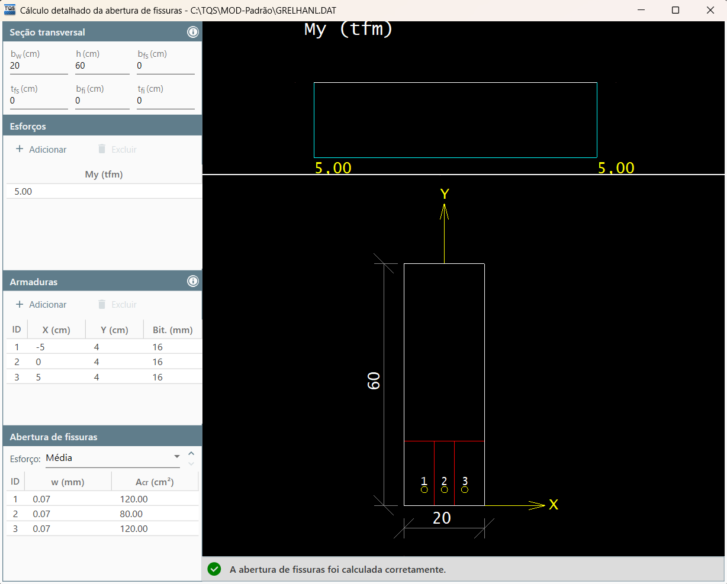Select Armaduras row 2 X value 0
The height and width of the screenshot is (584, 727).
(38, 362)
